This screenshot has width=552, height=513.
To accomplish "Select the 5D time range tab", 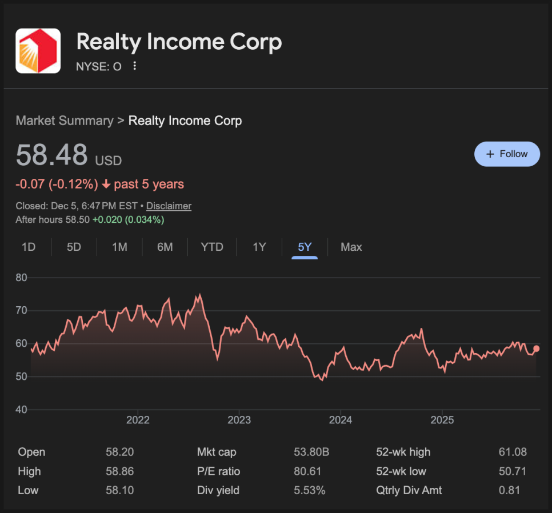I will (74, 247).
